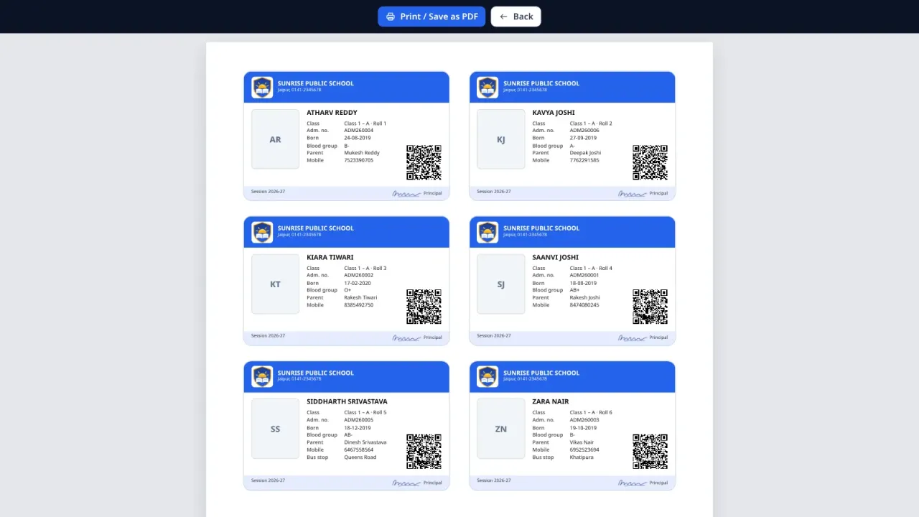919x517 pixels.
Task: Click the school logo on Kiara Tiwari's card
Action: click(x=262, y=232)
